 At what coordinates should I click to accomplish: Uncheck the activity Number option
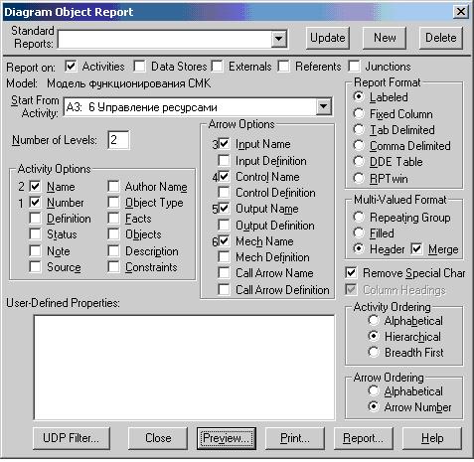click(x=35, y=203)
